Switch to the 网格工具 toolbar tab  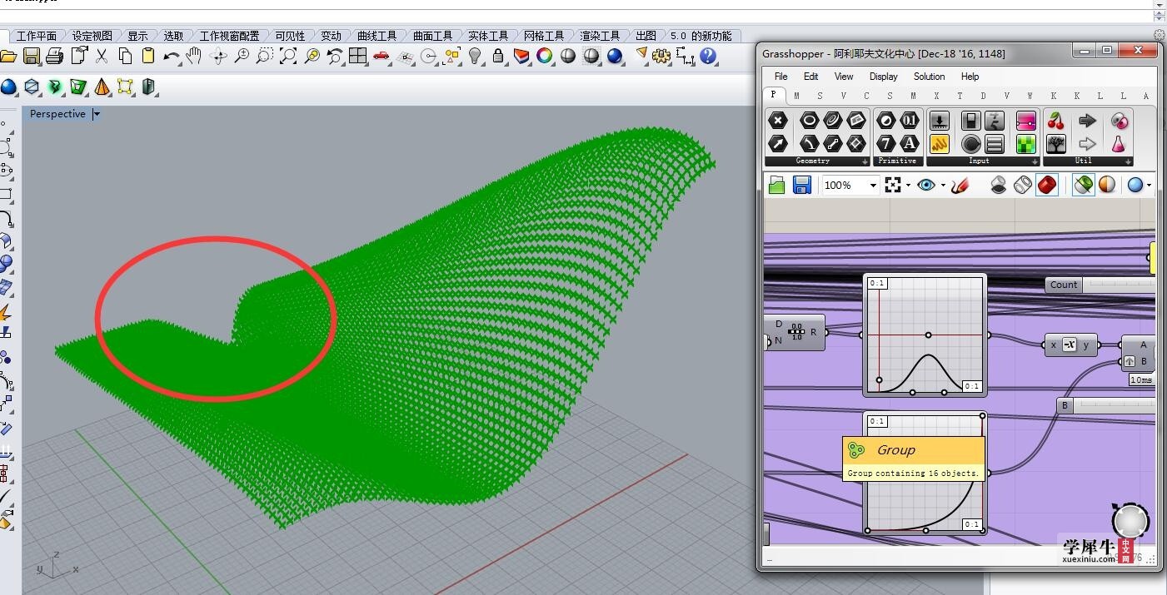pos(544,36)
